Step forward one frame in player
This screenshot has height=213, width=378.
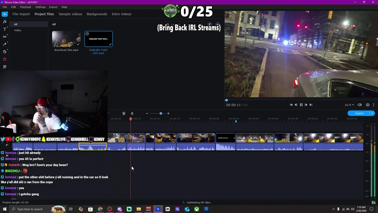[x=306, y=105]
